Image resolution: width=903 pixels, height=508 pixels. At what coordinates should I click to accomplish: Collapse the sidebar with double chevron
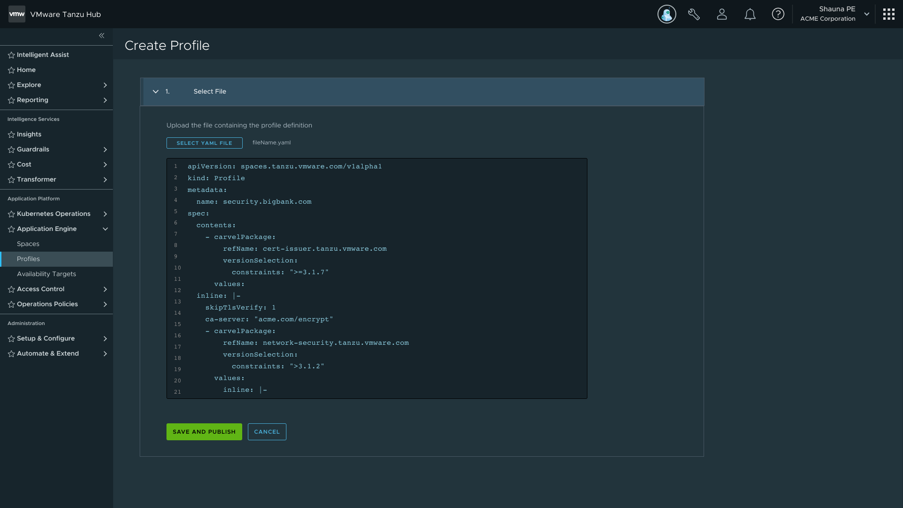pos(102,36)
